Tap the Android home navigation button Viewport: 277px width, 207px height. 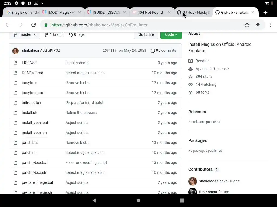pos(138,201)
